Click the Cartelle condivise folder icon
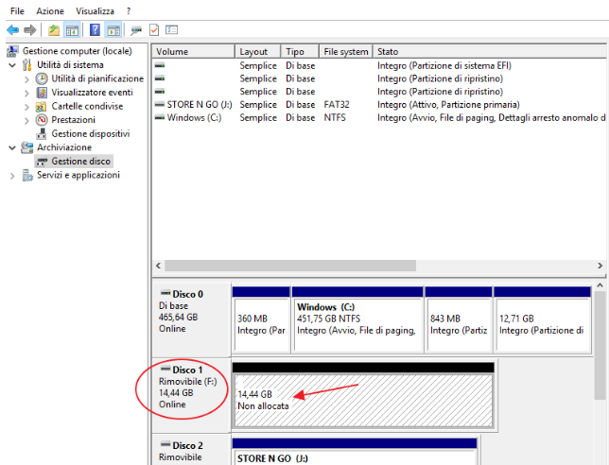609x465 pixels. pyautogui.click(x=42, y=107)
